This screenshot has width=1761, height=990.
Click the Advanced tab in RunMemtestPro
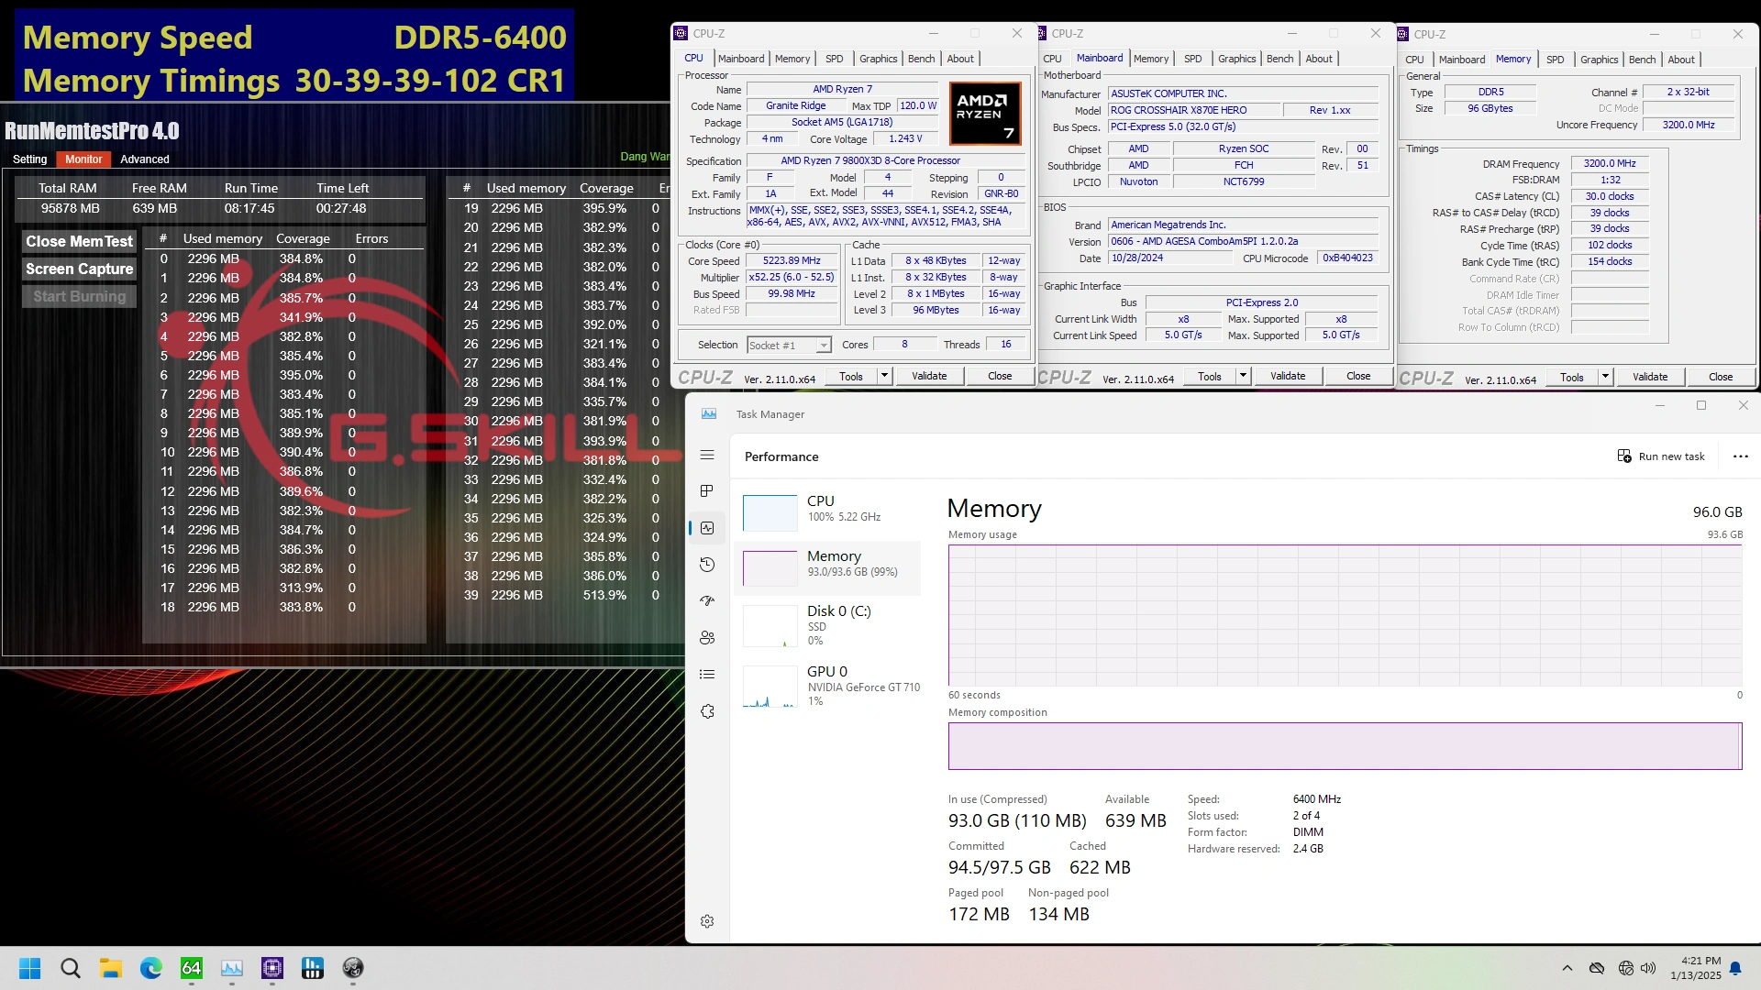coord(144,159)
